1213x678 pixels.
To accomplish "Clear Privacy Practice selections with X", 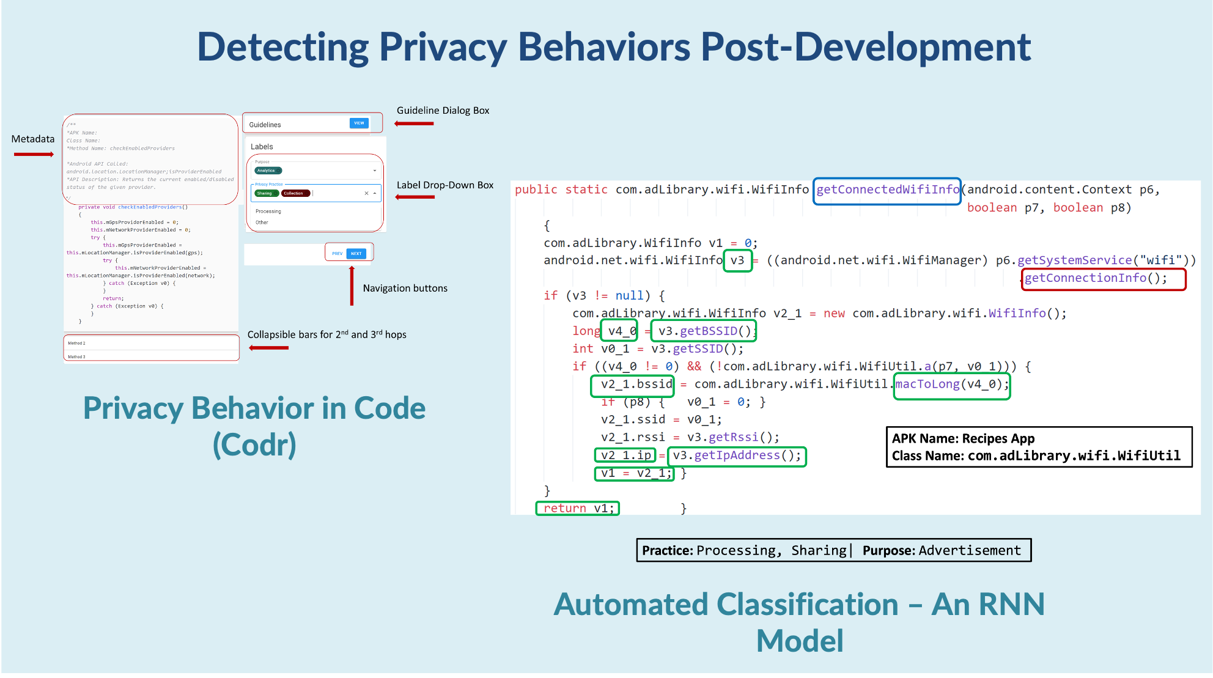I will tap(366, 193).
